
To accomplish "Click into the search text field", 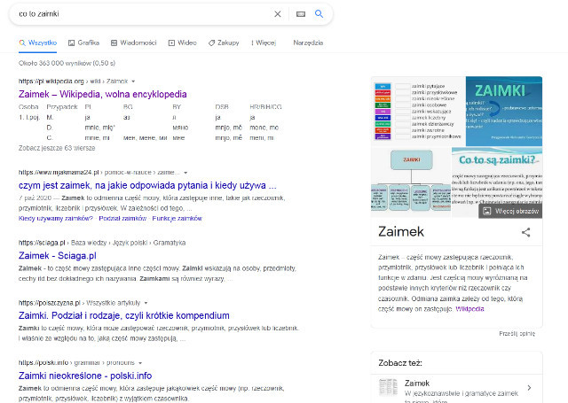I will [142, 14].
